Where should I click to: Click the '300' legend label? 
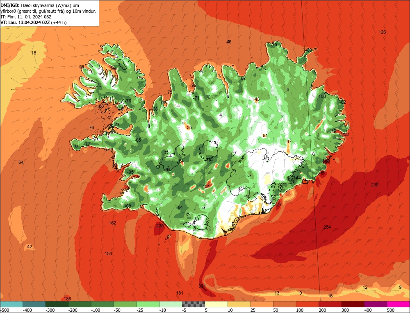(x=345, y=310)
